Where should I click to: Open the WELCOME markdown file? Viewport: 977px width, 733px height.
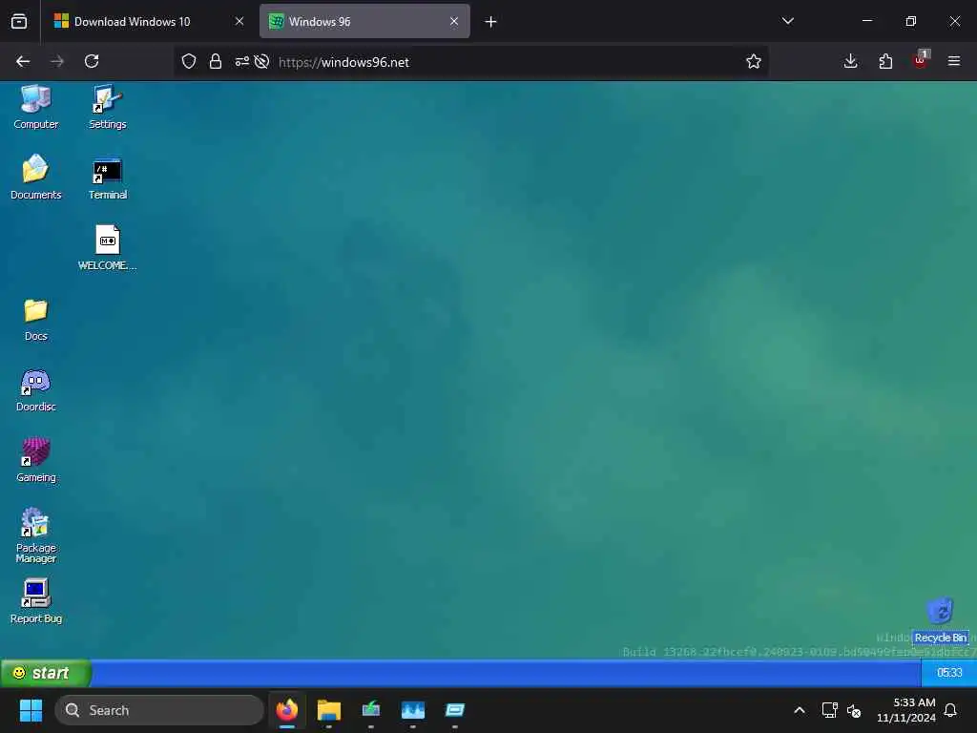click(107, 247)
